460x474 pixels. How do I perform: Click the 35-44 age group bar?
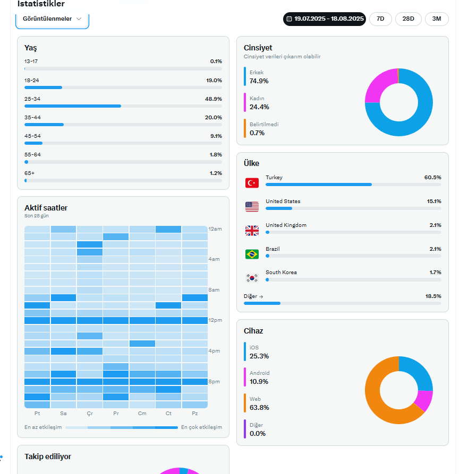coord(123,125)
